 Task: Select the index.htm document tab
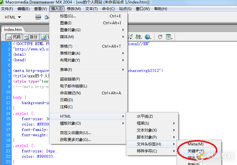coord(13,29)
